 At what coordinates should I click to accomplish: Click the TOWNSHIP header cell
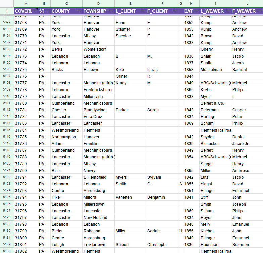[x=98, y=11]
